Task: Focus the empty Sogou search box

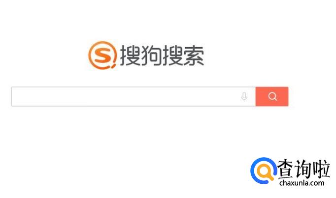Action: (x=134, y=96)
